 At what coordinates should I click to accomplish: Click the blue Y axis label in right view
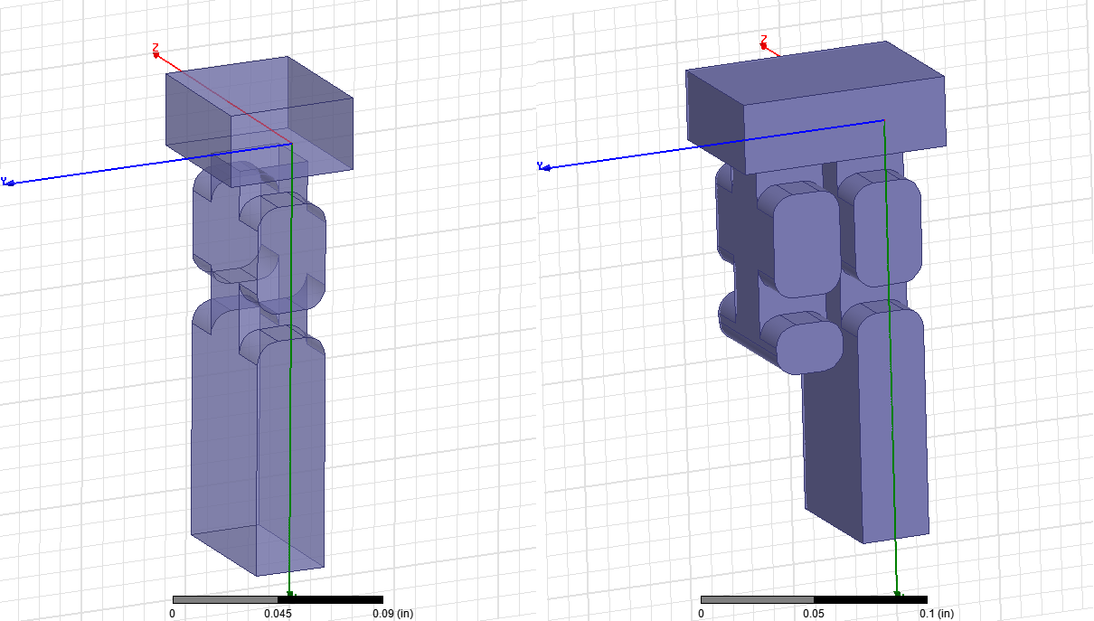pos(540,166)
